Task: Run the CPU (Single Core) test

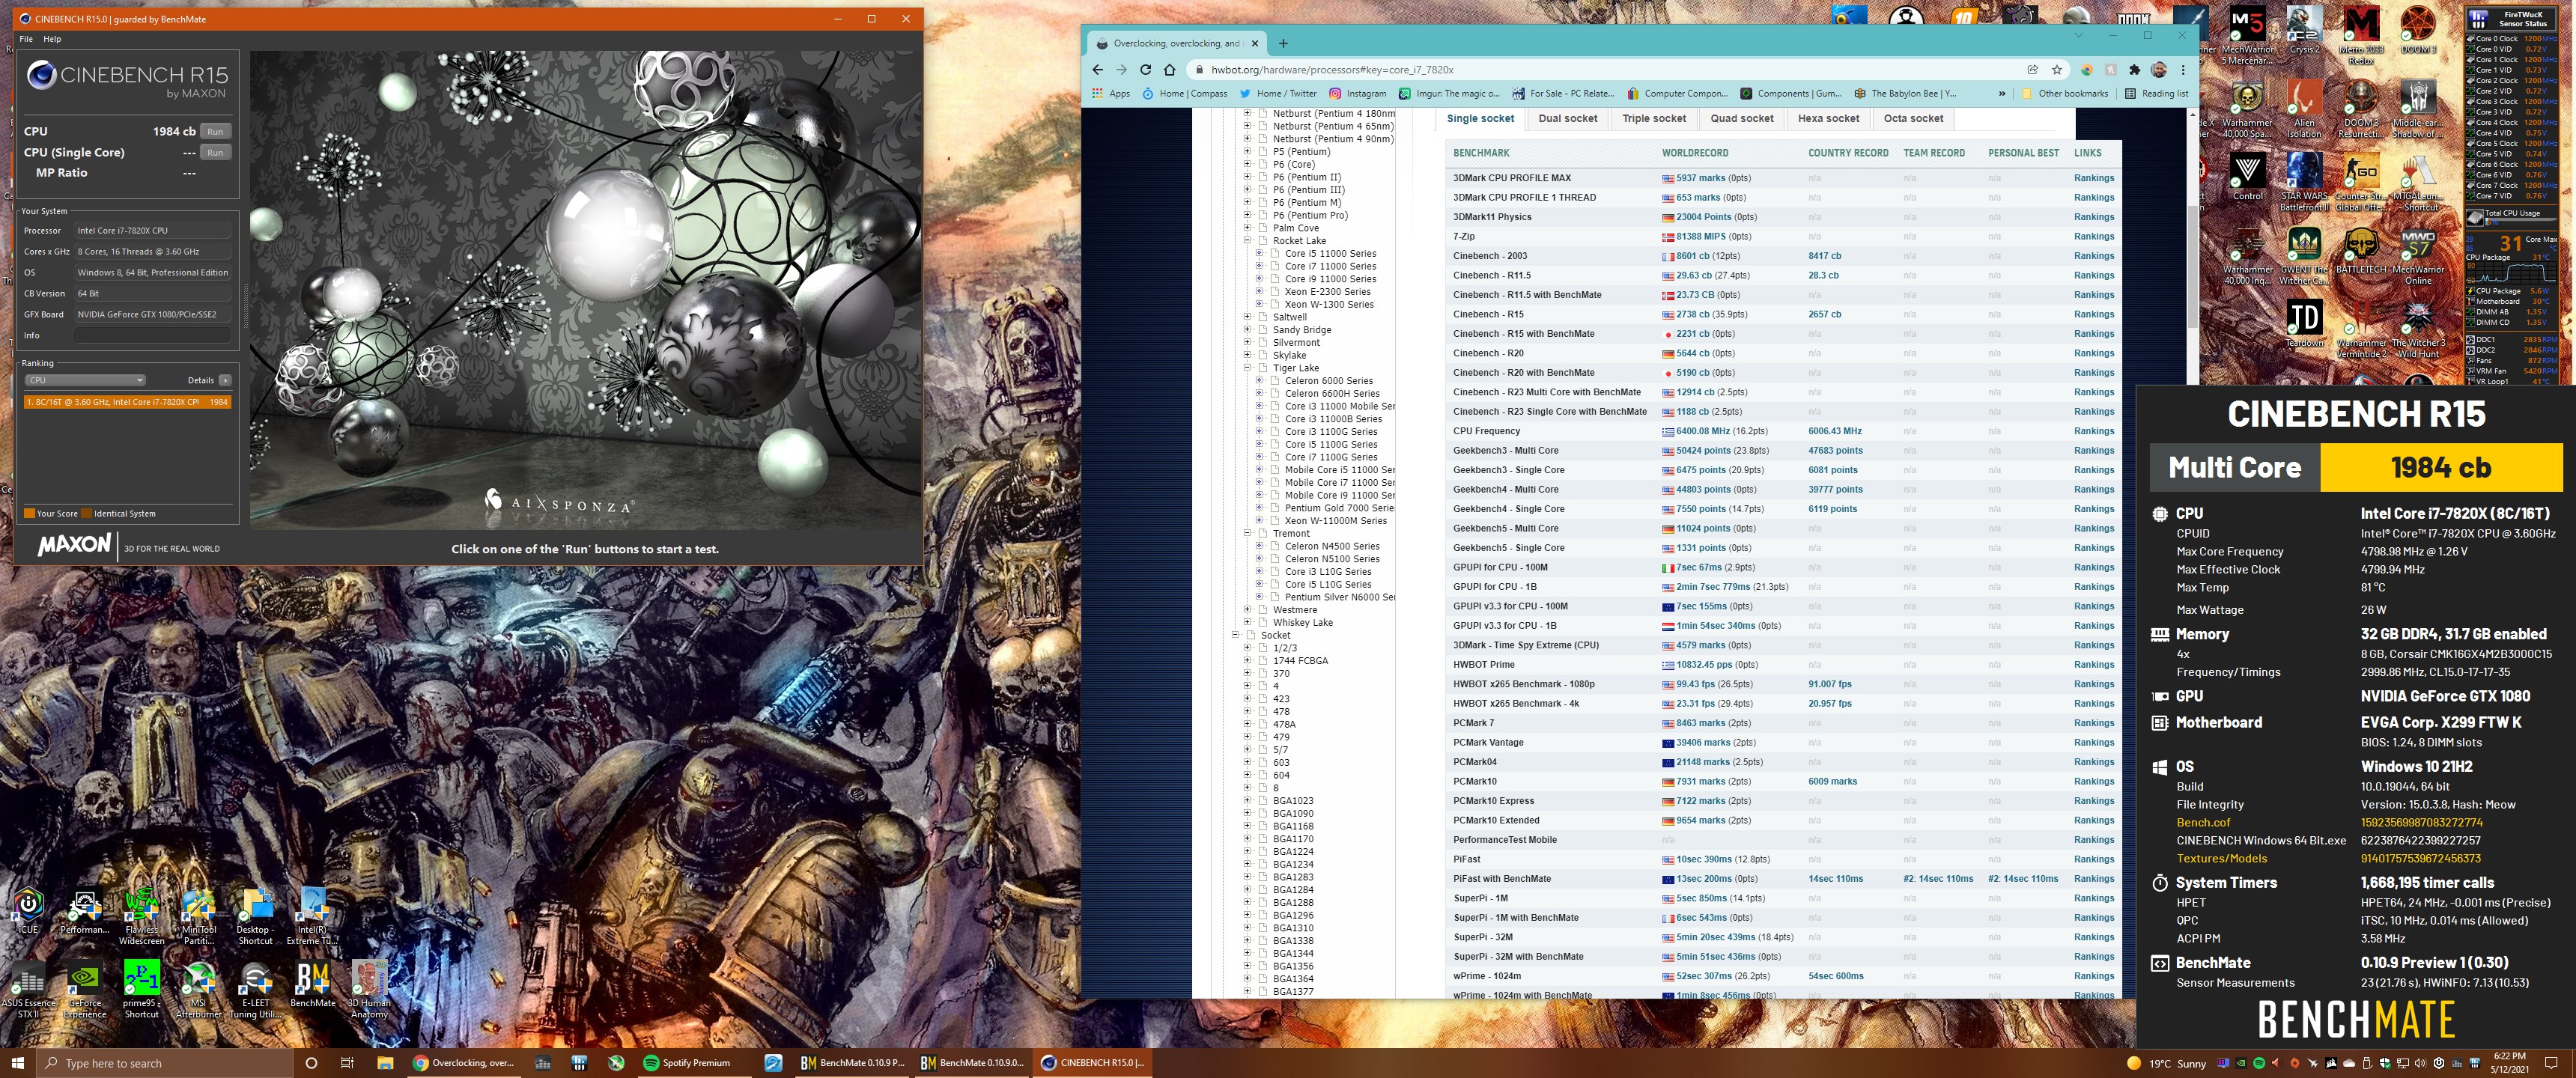Action: click(x=215, y=152)
